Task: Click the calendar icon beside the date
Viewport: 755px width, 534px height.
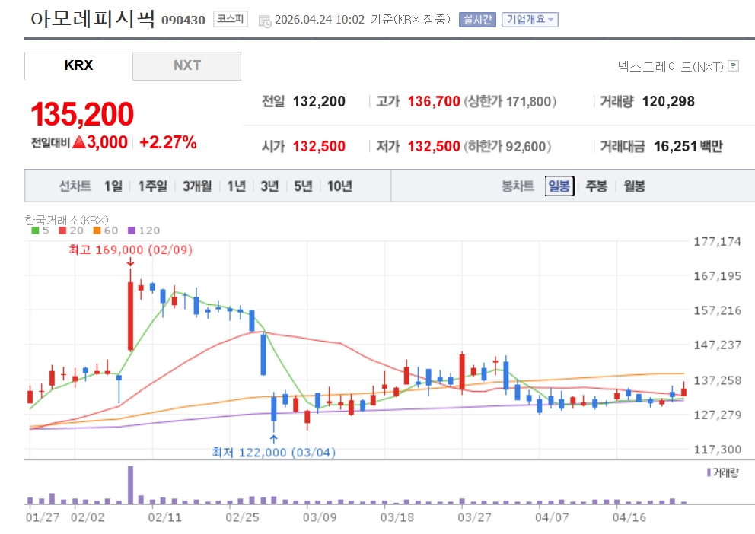Action: tap(265, 21)
